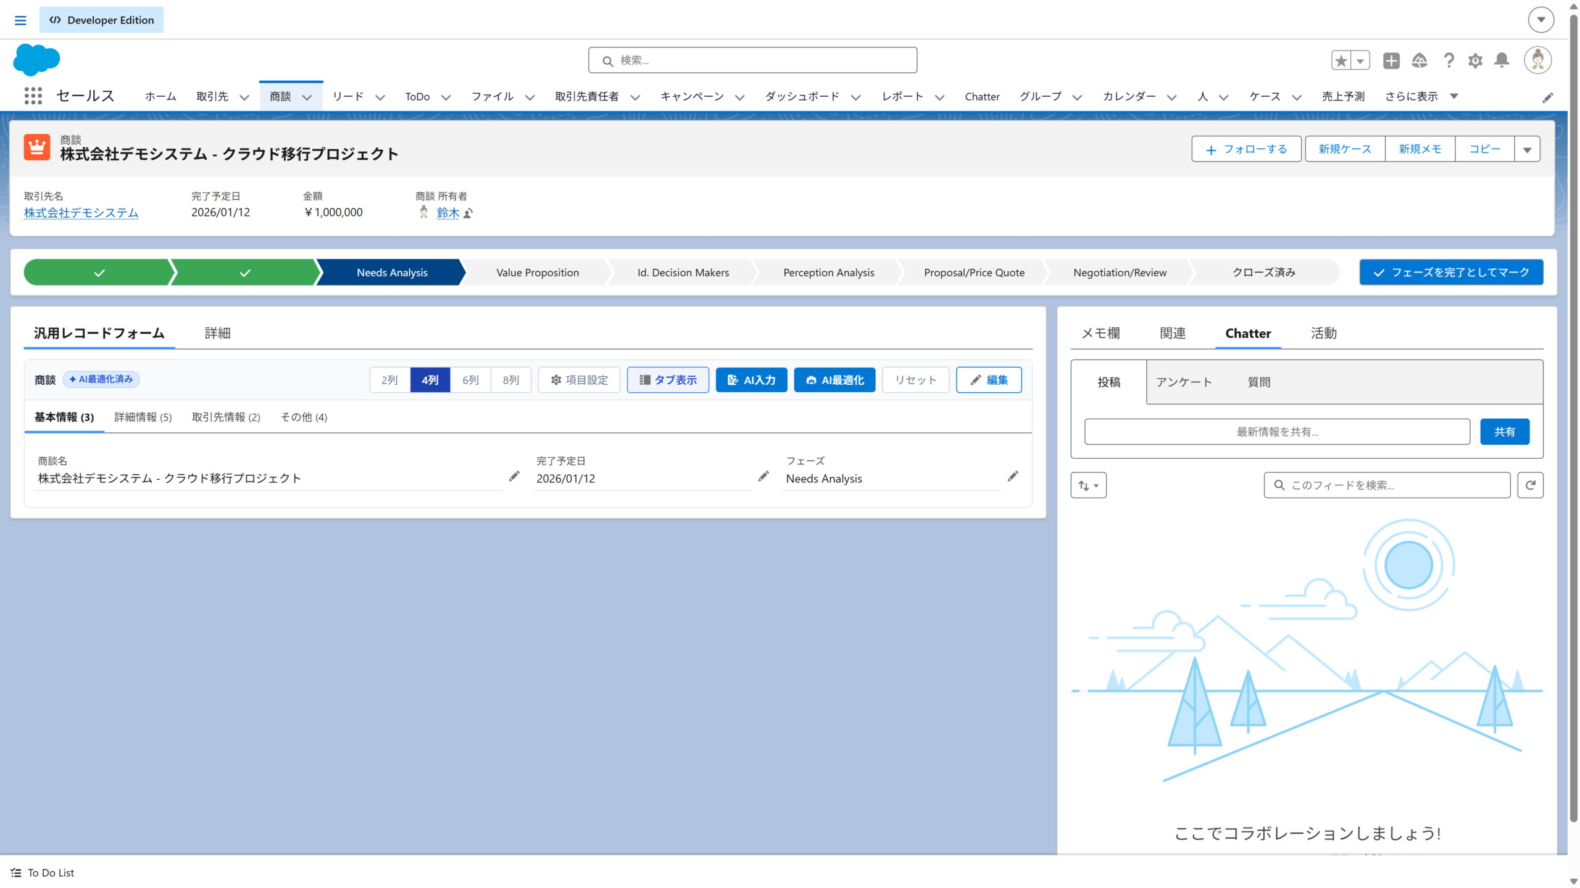Screen dimensions: 1580x888
Task: Click the フェーズを完了としてマーク button
Action: [x=1451, y=273]
